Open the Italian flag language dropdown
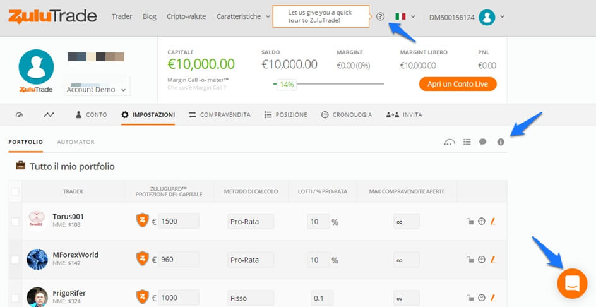The height and width of the screenshot is (307, 596). [x=405, y=16]
